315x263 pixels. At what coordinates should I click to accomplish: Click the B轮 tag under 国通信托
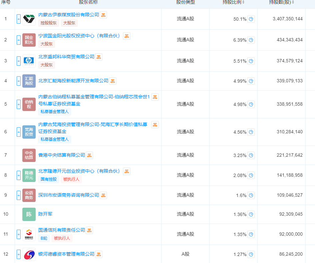coord(44,238)
